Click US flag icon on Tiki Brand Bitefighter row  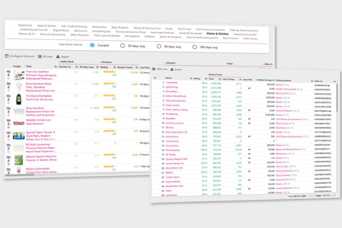(x=8, y=96)
